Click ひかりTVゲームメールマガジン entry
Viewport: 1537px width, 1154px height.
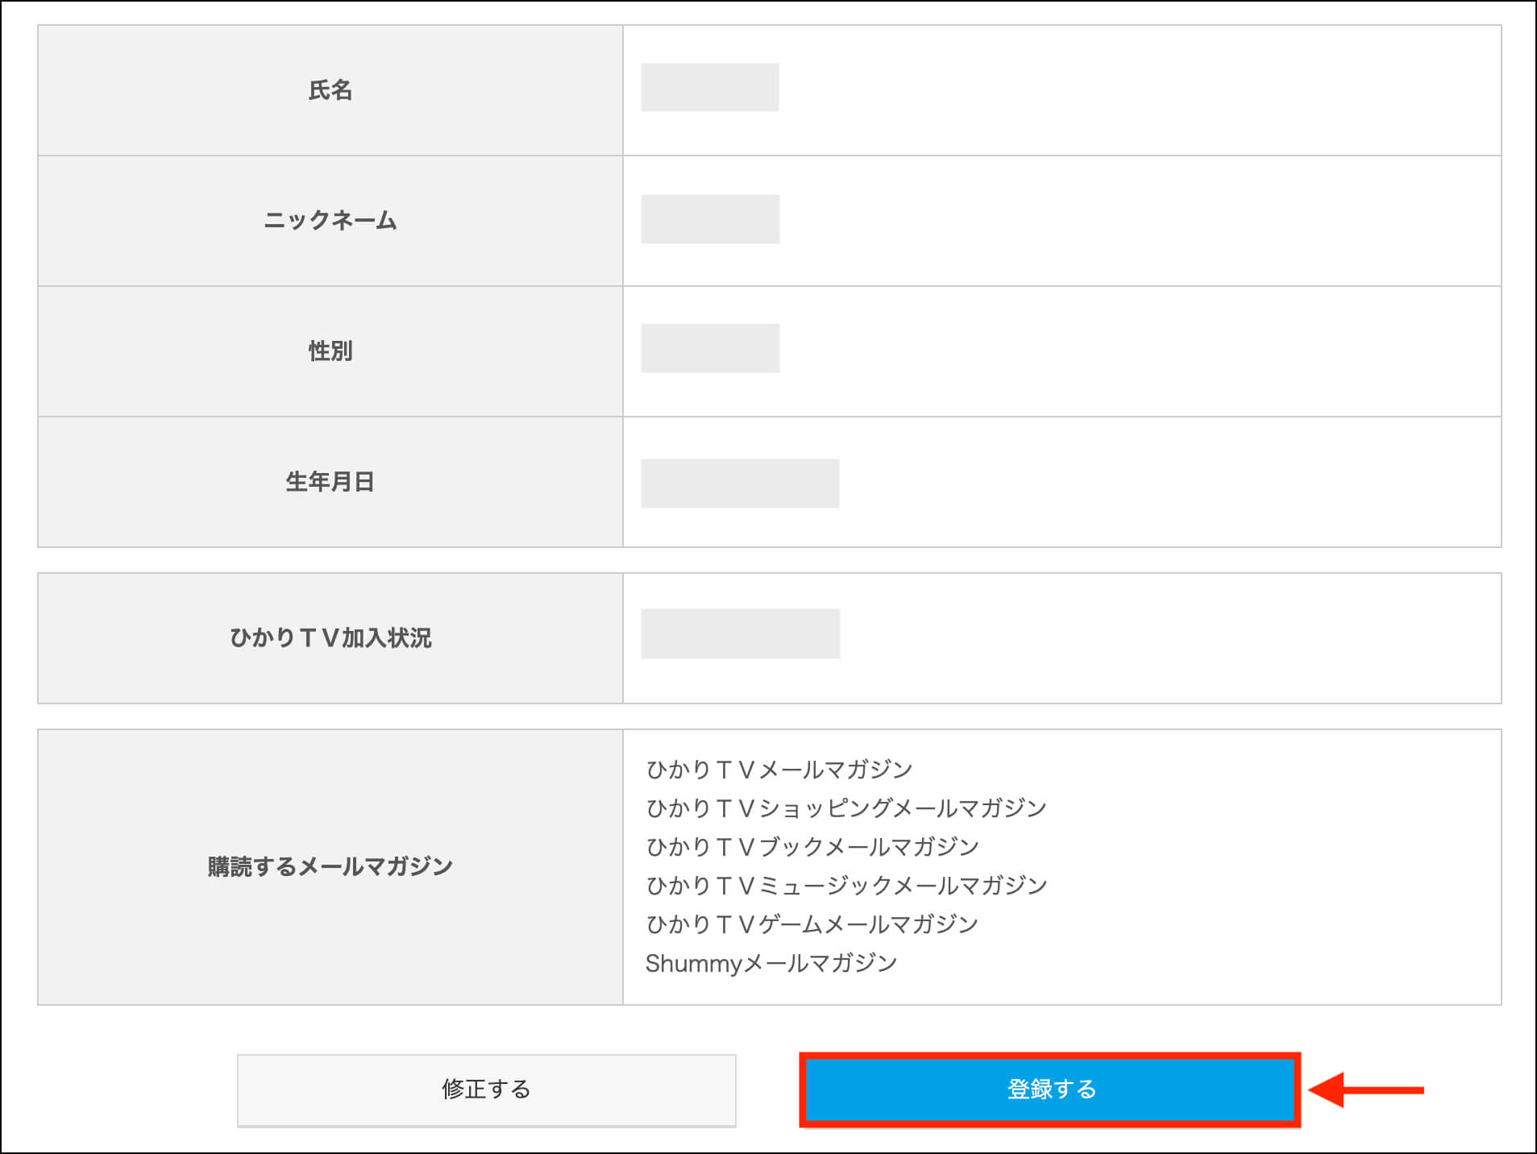click(812, 924)
